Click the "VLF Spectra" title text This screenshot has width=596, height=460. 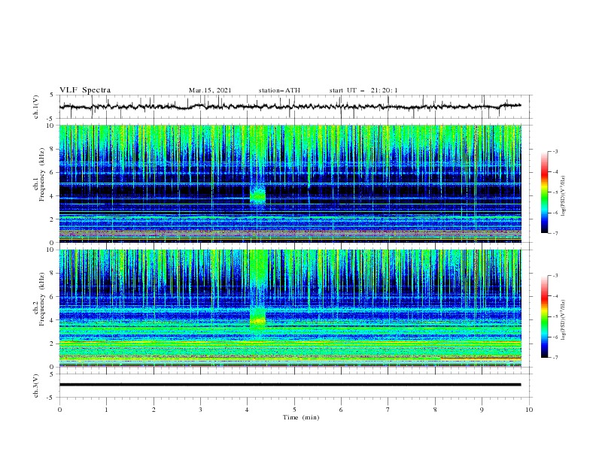(x=85, y=90)
